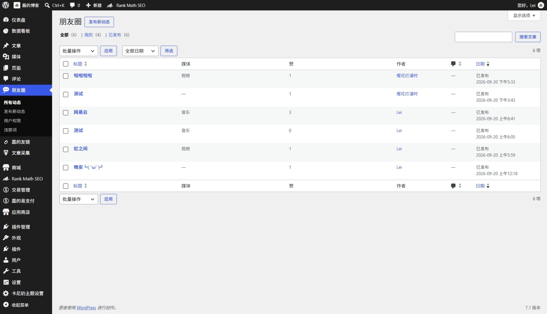Image resolution: width=547 pixels, height=314 pixels.
Task: Open the 数据看板 pie chart icon
Action: pos(6,31)
